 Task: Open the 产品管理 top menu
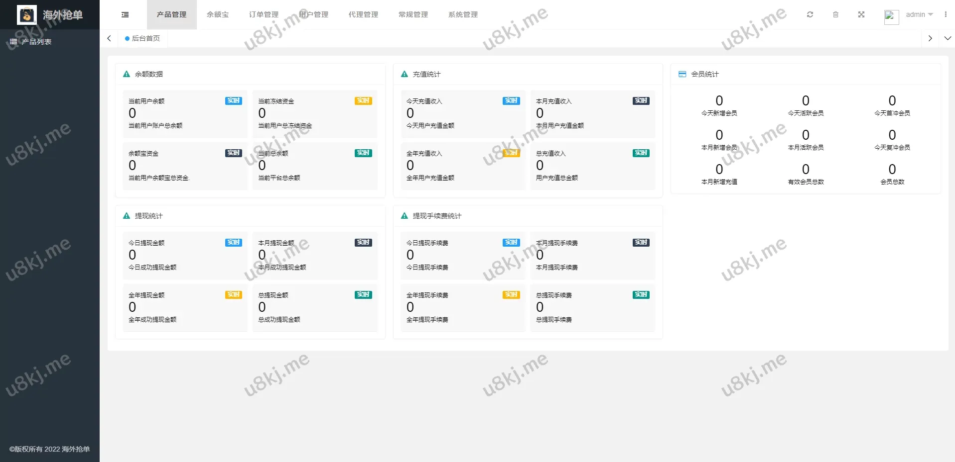(171, 15)
